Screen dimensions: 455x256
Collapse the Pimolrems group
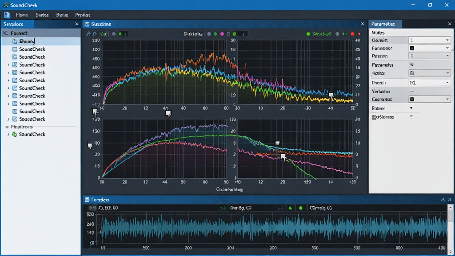(x=7, y=127)
